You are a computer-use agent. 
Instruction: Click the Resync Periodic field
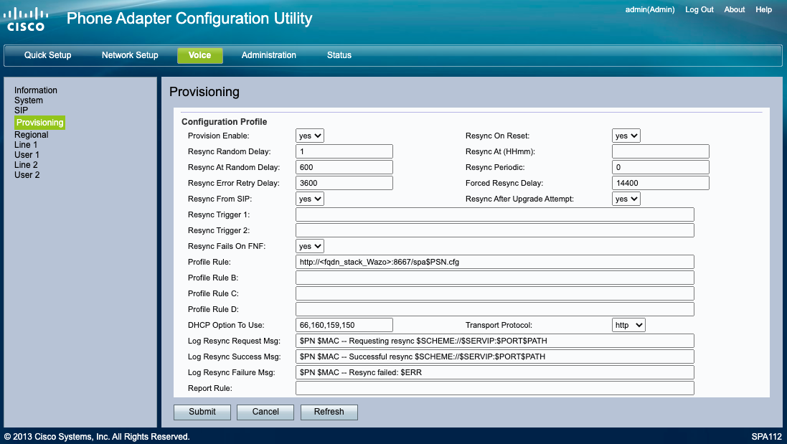661,168
